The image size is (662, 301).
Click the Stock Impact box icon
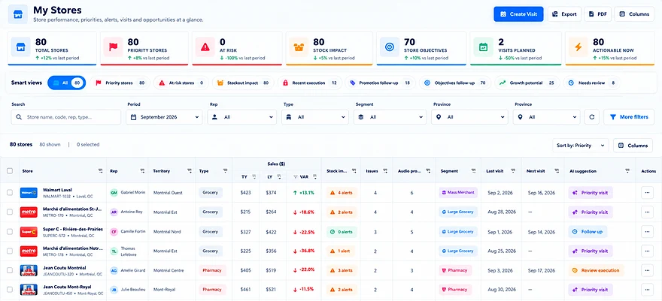pos(299,47)
